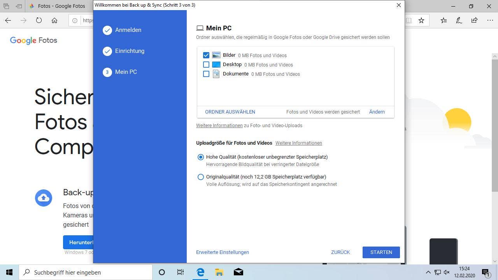Click the taskbar search field
This screenshot has width=498, height=280.
(86, 272)
